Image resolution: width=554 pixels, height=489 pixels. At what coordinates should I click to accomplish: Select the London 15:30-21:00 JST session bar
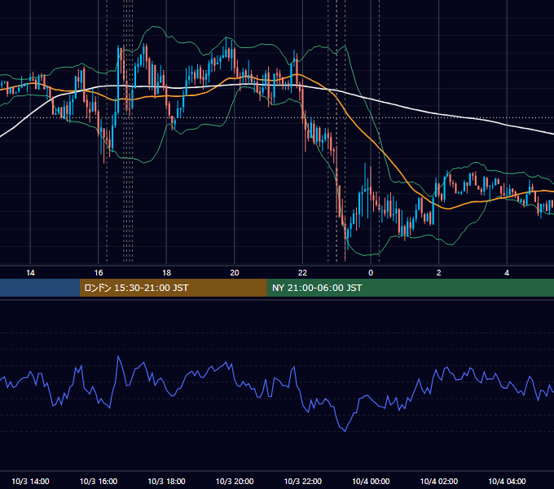(173, 288)
